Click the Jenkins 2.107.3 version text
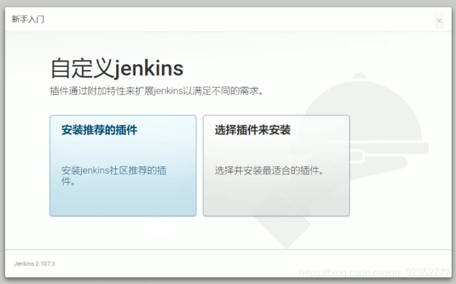The image size is (456, 284). 34,264
